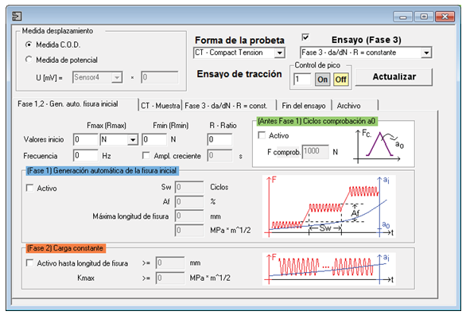Open the CT - Muestra tab
The image size is (466, 315).
[160, 106]
